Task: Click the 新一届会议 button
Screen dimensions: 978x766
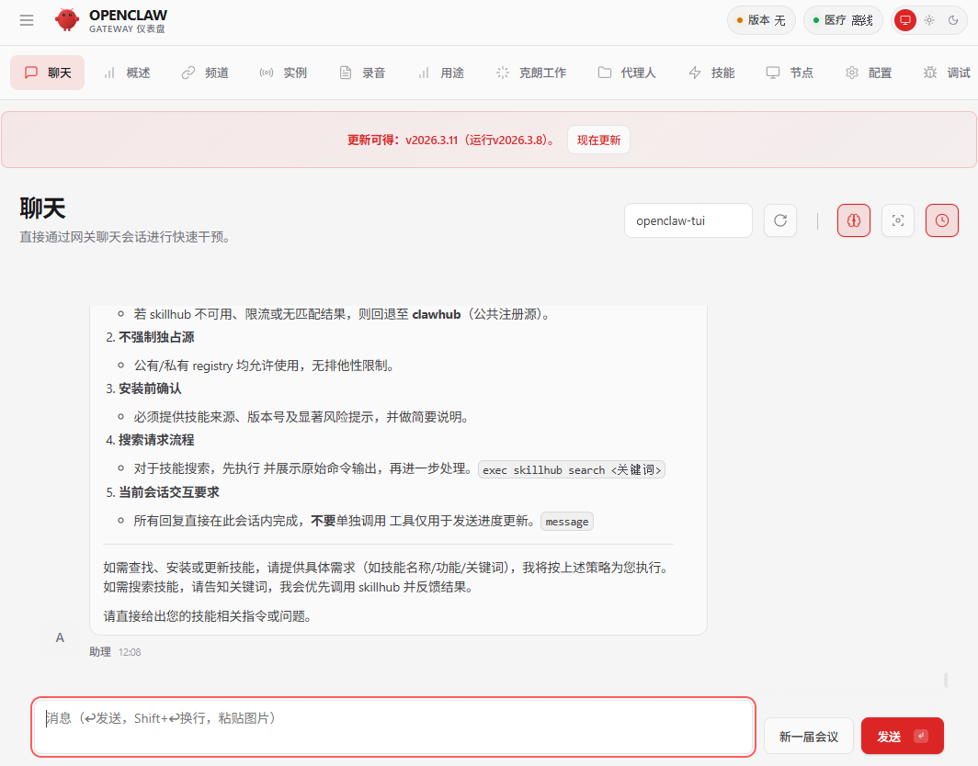Action: pos(808,737)
